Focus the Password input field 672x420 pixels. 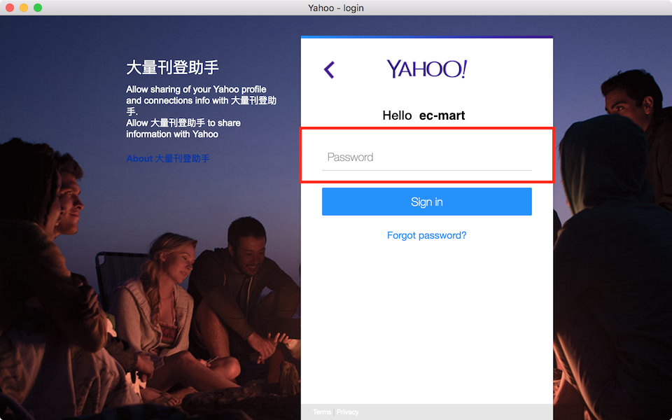pos(426,157)
